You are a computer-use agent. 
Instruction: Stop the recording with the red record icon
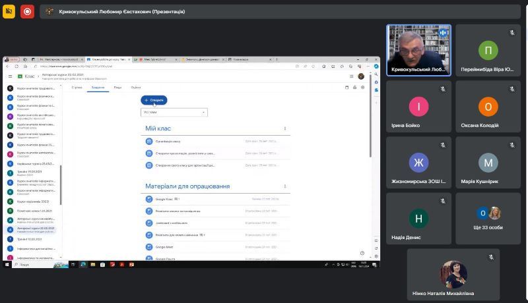tap(27, 11)
